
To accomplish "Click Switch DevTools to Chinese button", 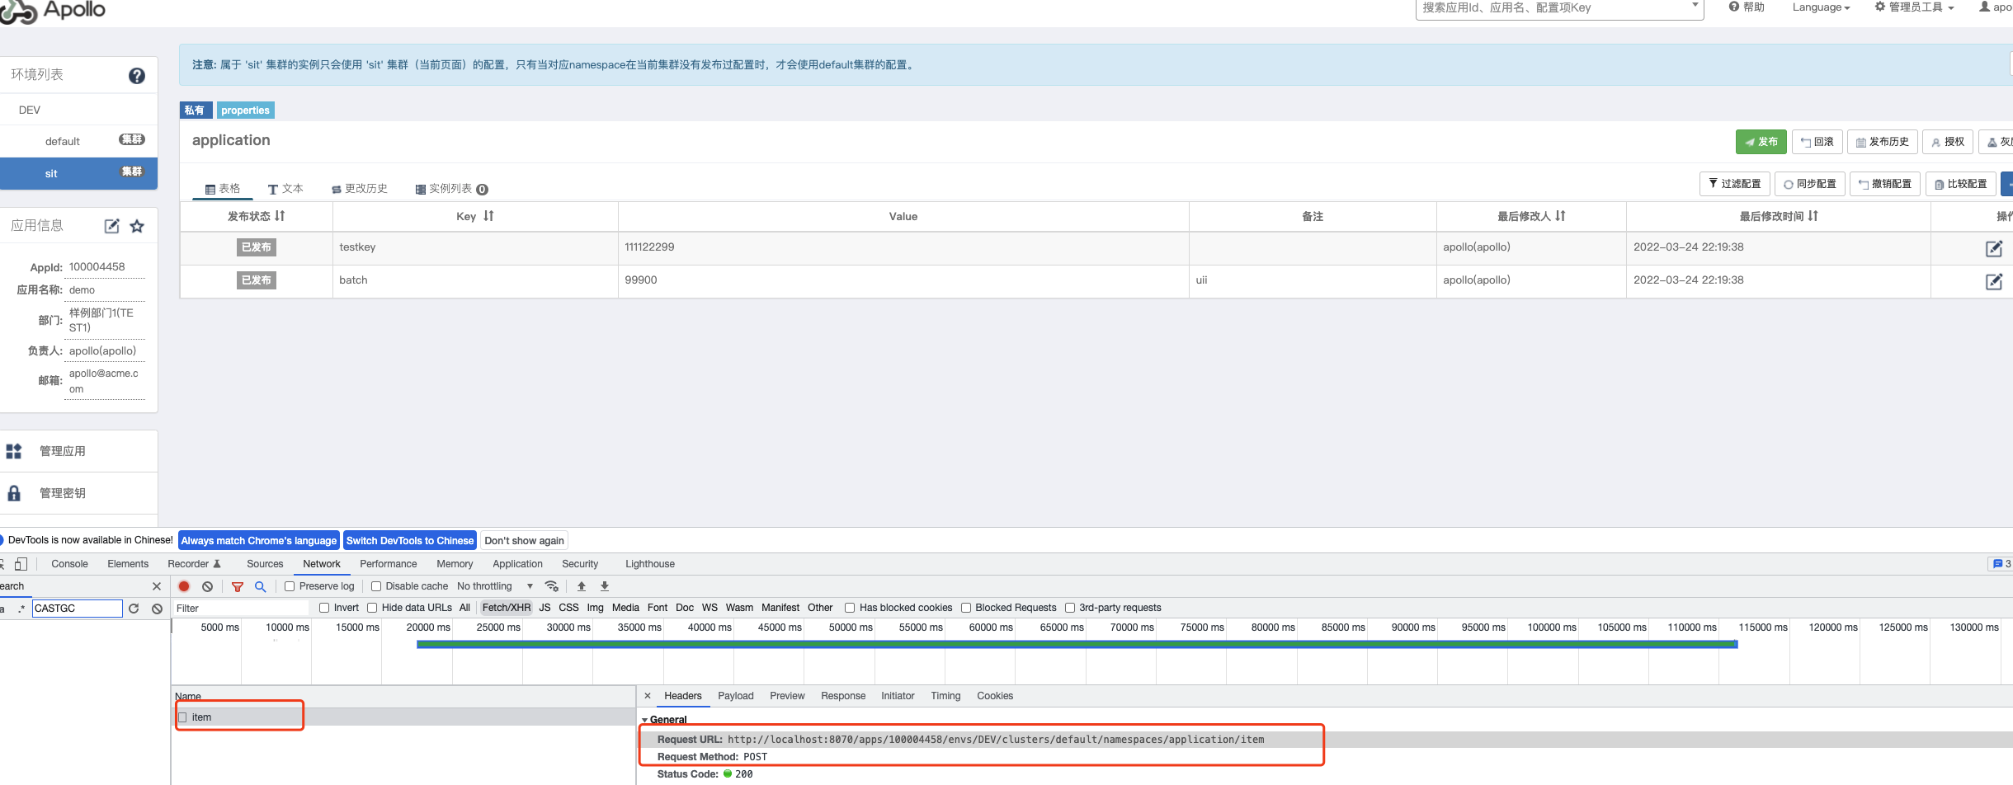I will pos(409,541).
